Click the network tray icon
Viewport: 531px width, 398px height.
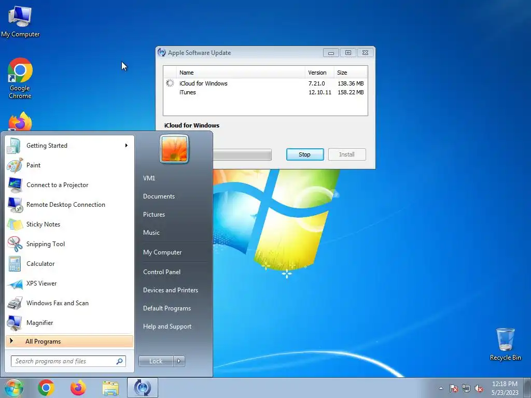(x=466, y=388)
